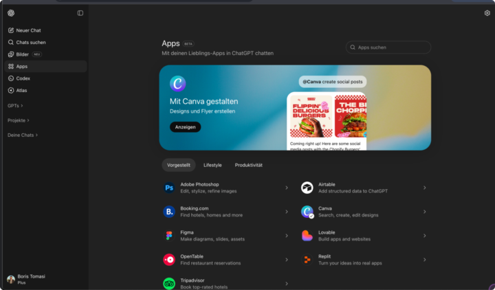The width and height of the screenshot is (495, 290).
Task: Switch to the Lifestyle tab
Action: (212, 165)
